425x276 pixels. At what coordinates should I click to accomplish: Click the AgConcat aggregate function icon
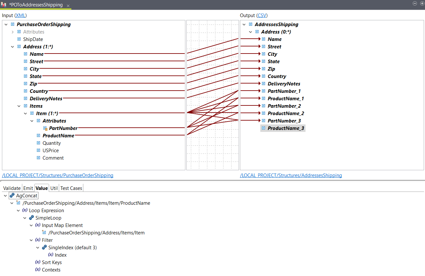11,195
